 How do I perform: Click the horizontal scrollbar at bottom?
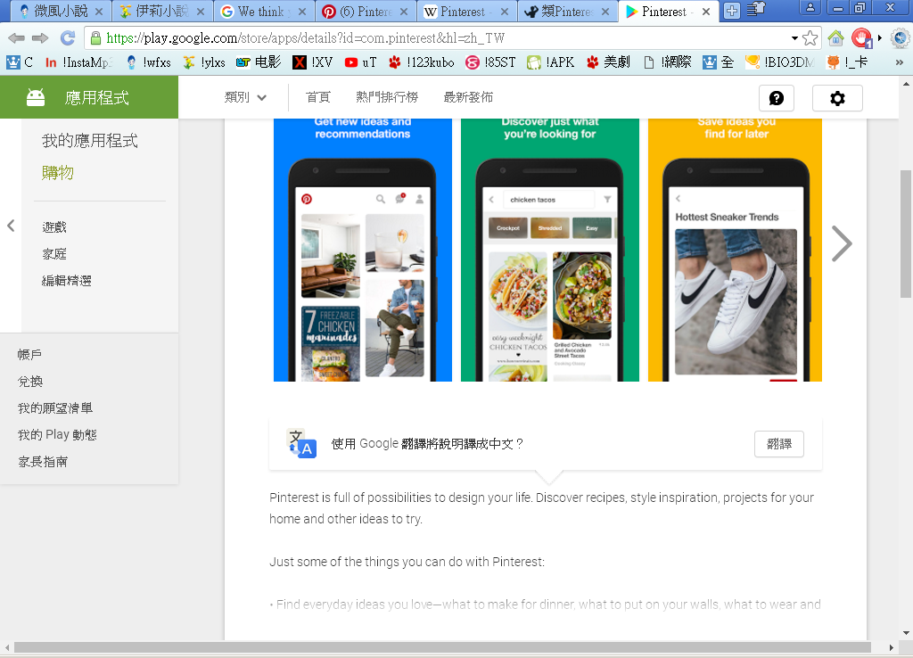[442, 647]
